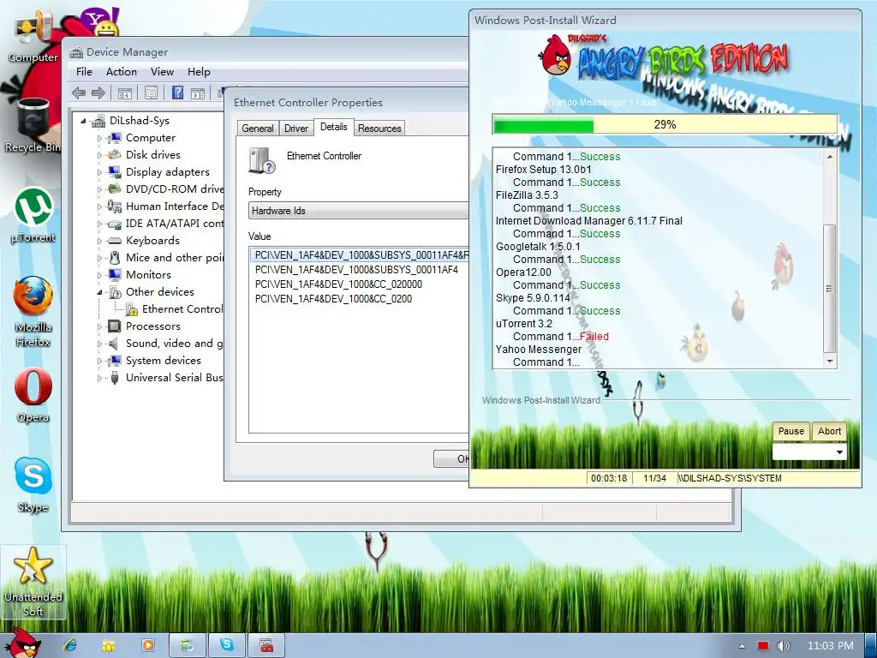Collapse the DiLshad-Sys root node
Image resolution: width=877 pixels, height=658 pixels.
pos(83,120)
